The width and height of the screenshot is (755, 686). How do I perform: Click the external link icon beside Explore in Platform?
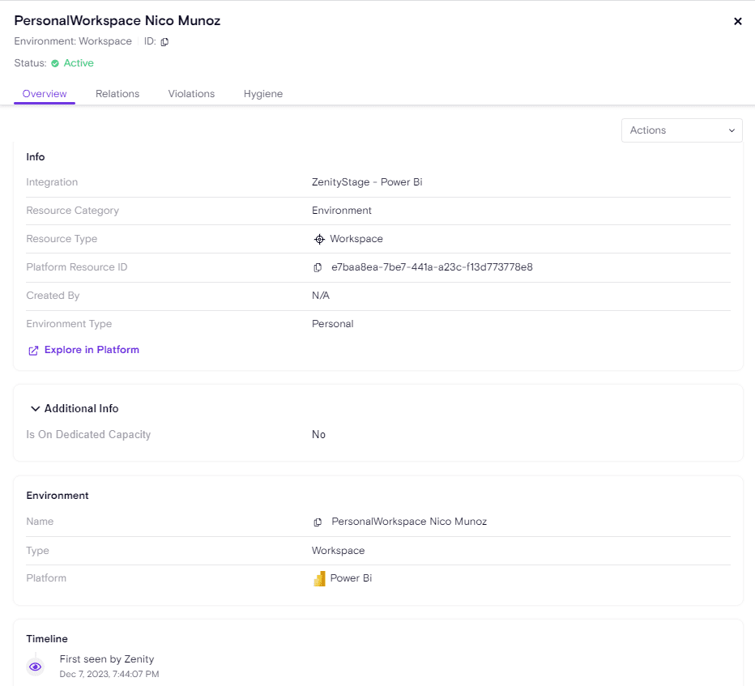click(33, 351)
